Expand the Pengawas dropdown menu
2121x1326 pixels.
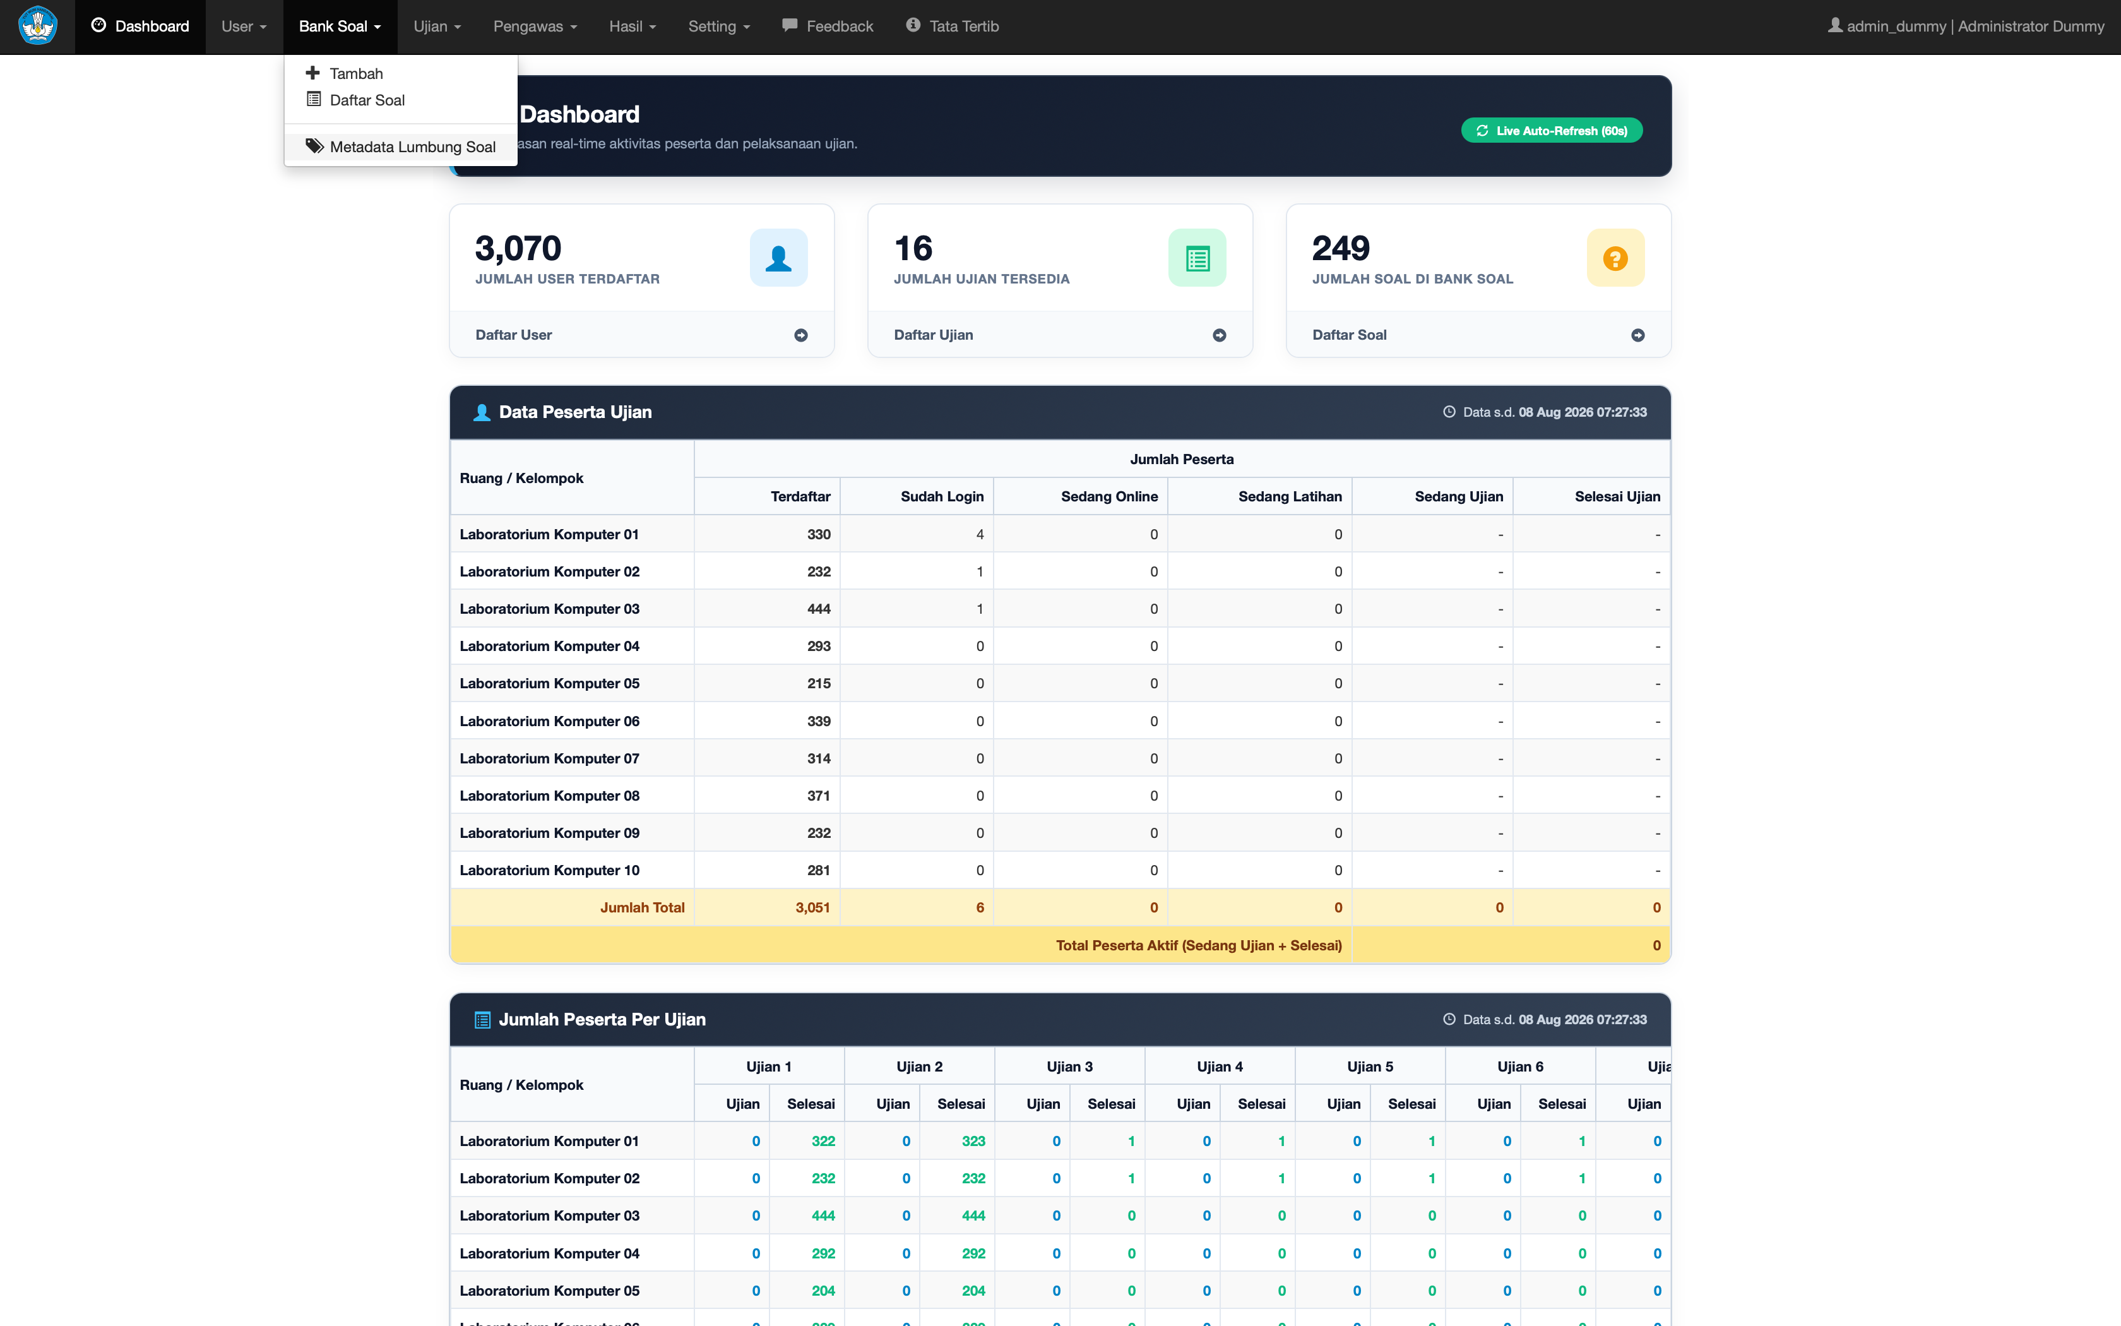[x=535, y=27]
